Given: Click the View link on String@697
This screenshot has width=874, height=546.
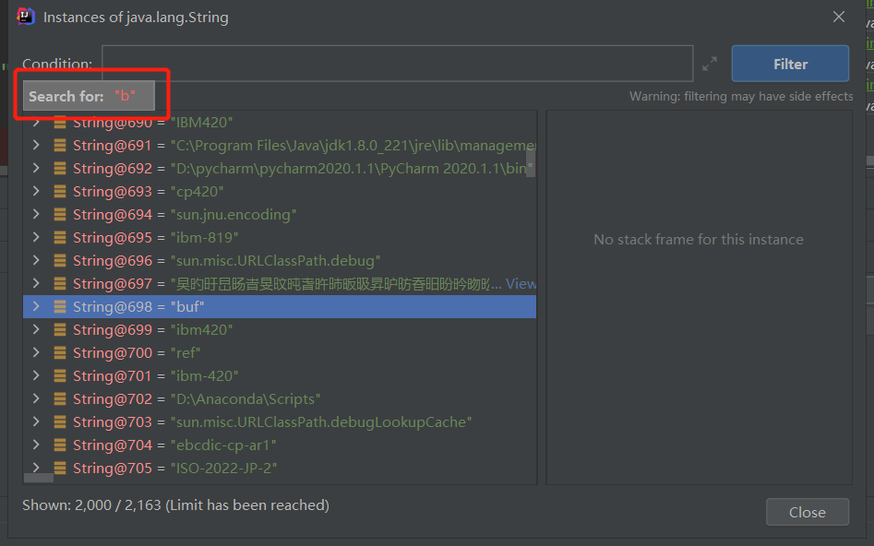Looking at the screenshot, I should point(521,283).
